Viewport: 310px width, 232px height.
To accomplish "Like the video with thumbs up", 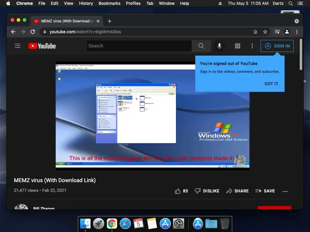I will click(x=181, y=191).
